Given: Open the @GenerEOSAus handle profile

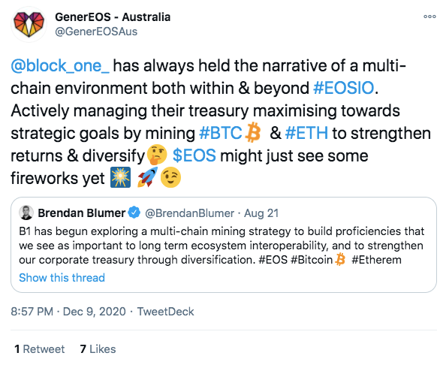Looking at the screenshot, I should (x=96, y=32).
